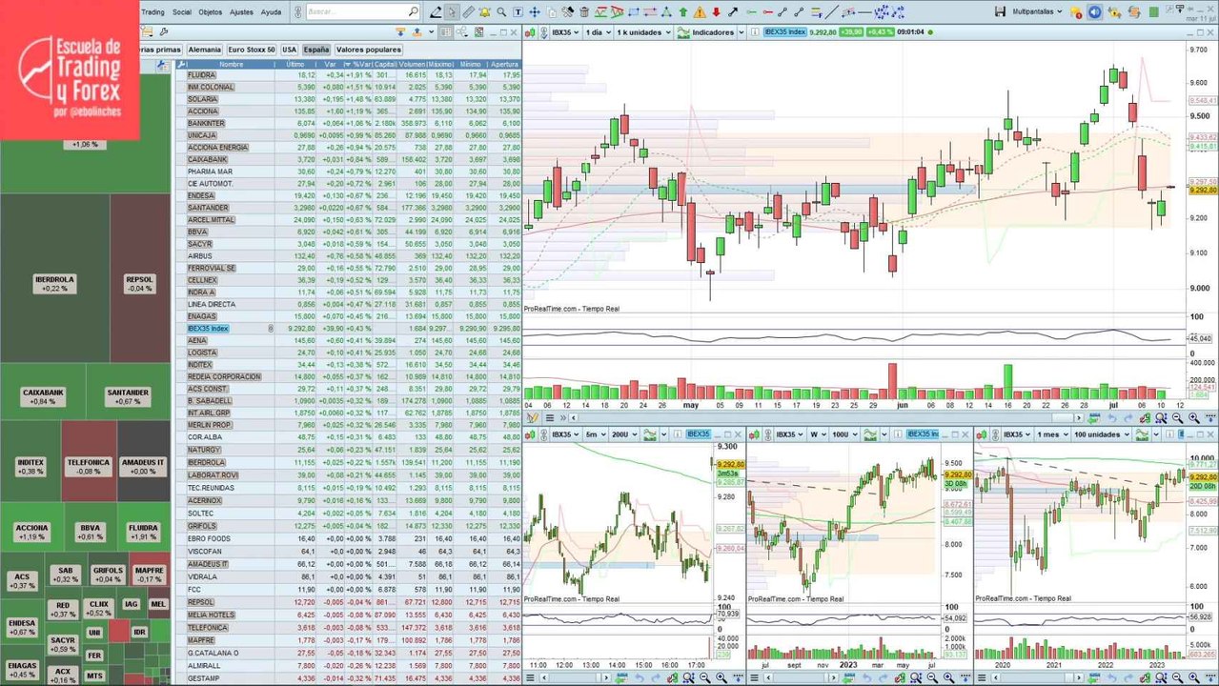Open the 200U units dropdown
The height and width of the screenshot is (686, 1219).
click(625, 434)
